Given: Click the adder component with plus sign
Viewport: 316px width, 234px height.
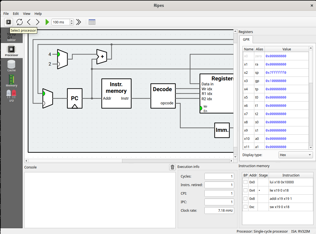Looking at the screenshot, I should coord(102,57).
